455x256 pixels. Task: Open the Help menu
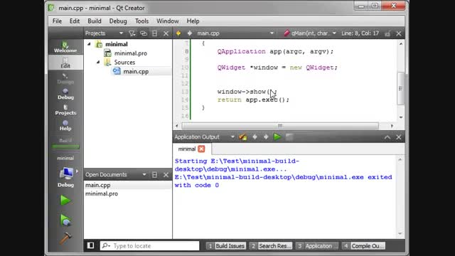(193, 21)
